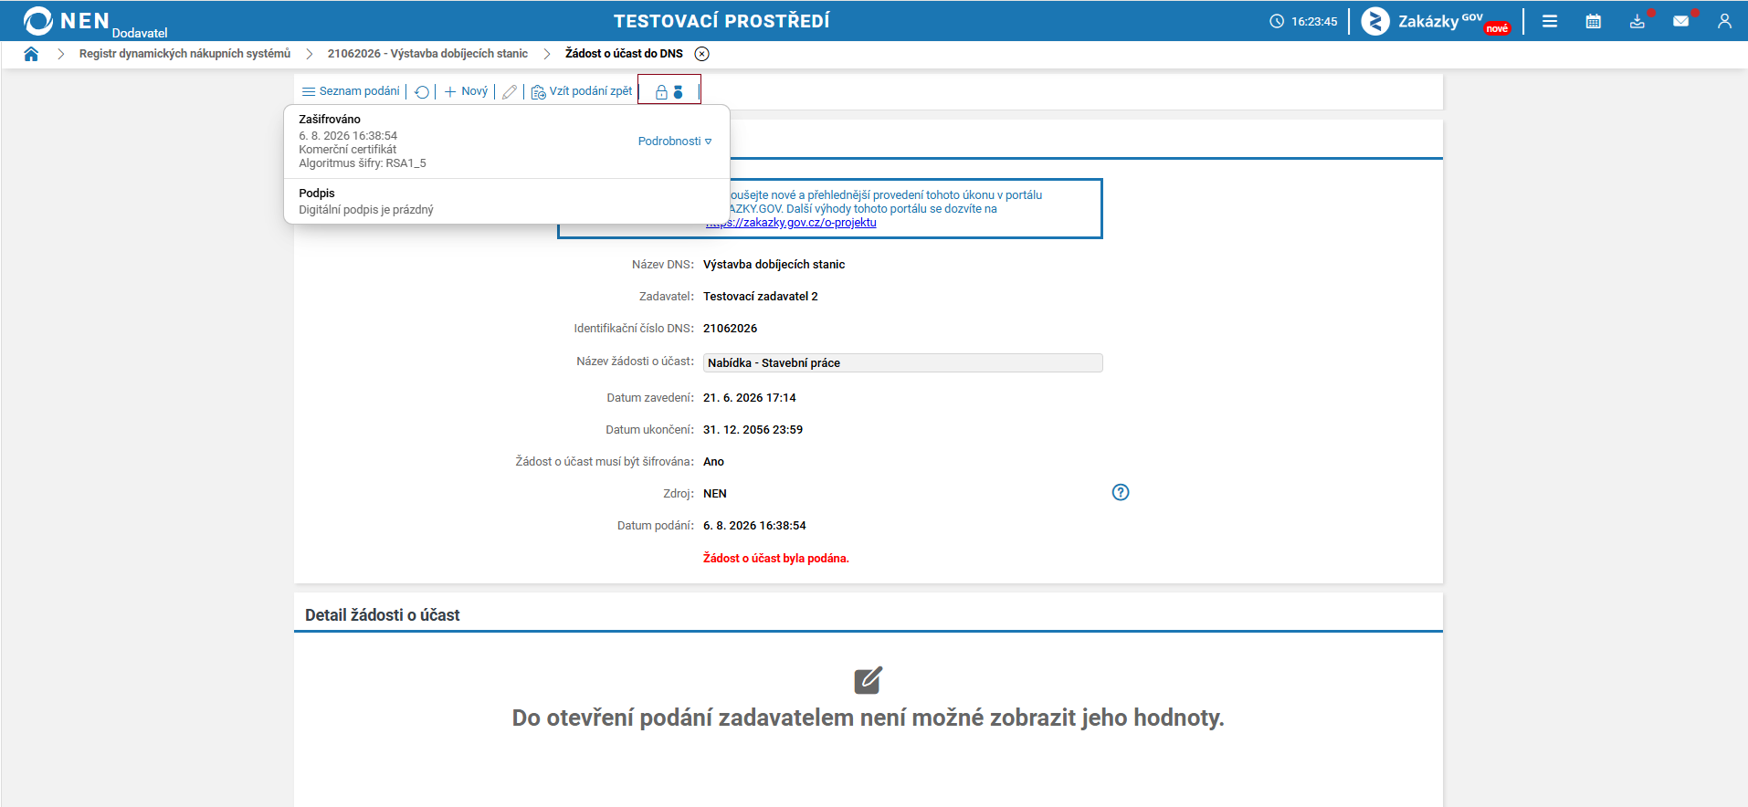Click 'Digitální podpis je prázdný' text
1748x807 pixels.
366,210
